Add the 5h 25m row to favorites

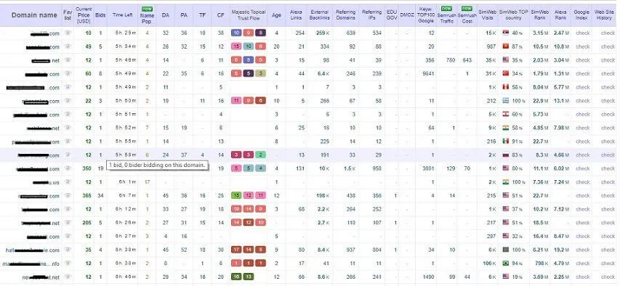click(x=68, y=33)
